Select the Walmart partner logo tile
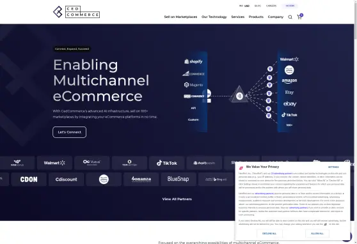Screen dimensions: 357x244 pyautogui.click(x=54, y=163)
